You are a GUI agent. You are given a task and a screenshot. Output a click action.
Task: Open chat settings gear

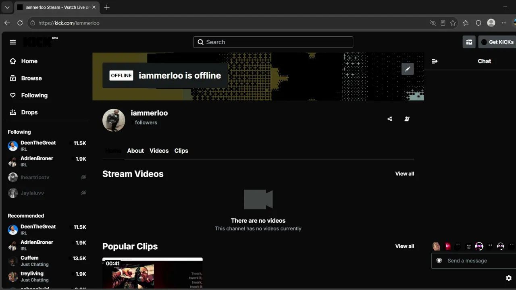[509, 278]
